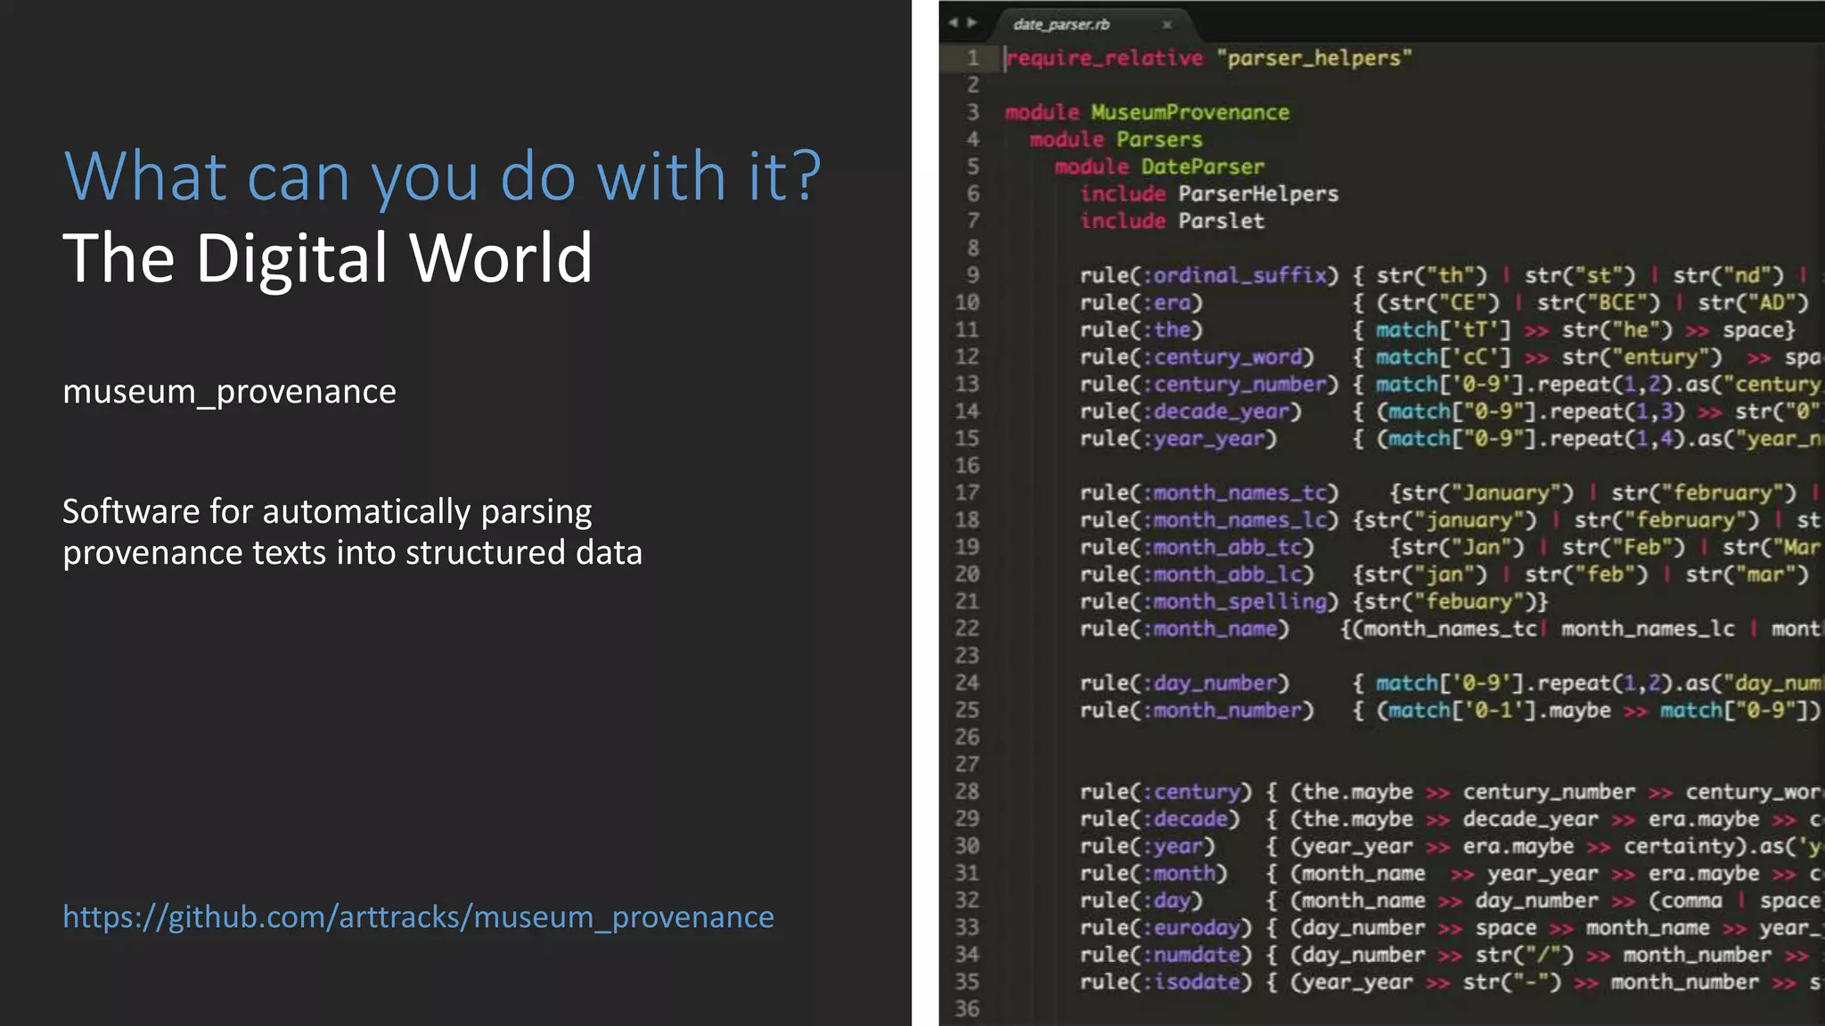Click the rule(:ordinal_suffix) code line
This screenshot has height=1026, width=1825.
tap(1452, 275)
